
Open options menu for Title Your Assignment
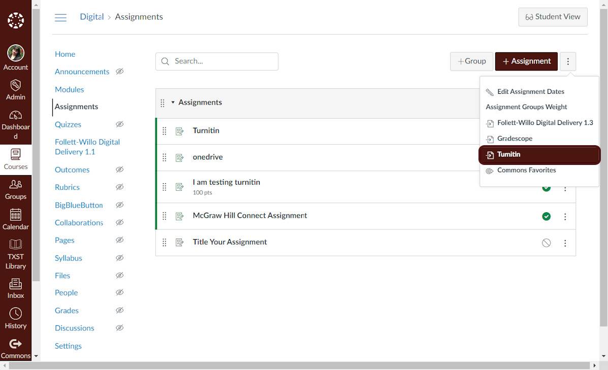(x=565, y=243)
